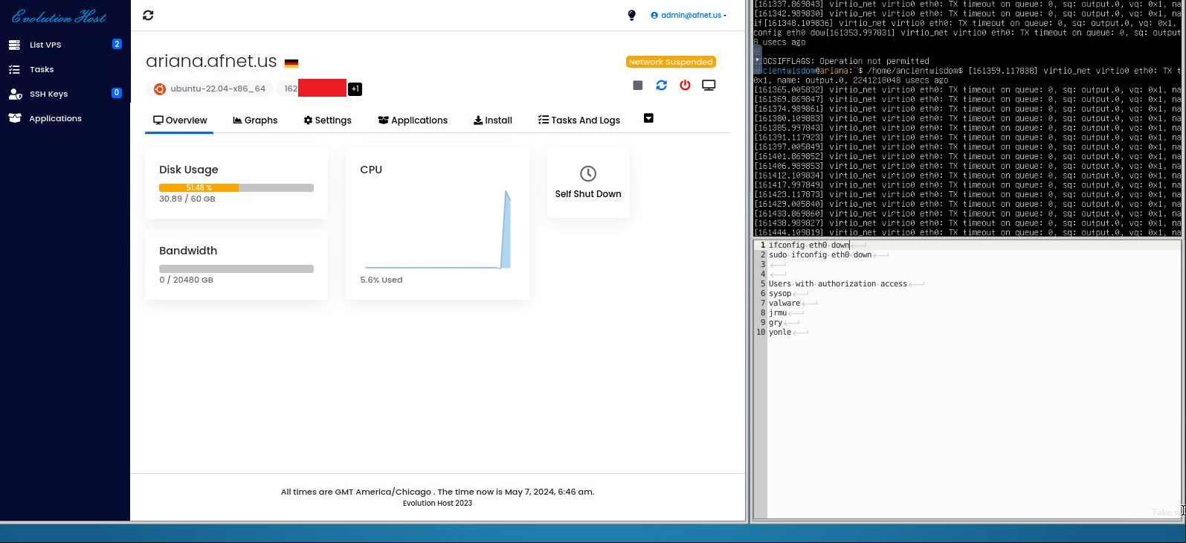Image resolution: width=1186 pixels, height=543 pixels.
Task: Click the Disk Usage progress bar
Action: pyautogui.click(x=236, y=187)
